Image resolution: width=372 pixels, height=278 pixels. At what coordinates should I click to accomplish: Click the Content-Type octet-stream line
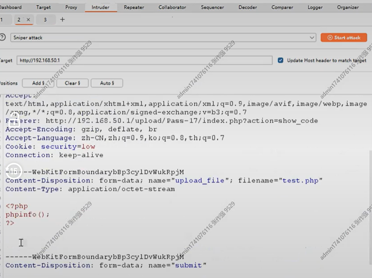[90, 189]
